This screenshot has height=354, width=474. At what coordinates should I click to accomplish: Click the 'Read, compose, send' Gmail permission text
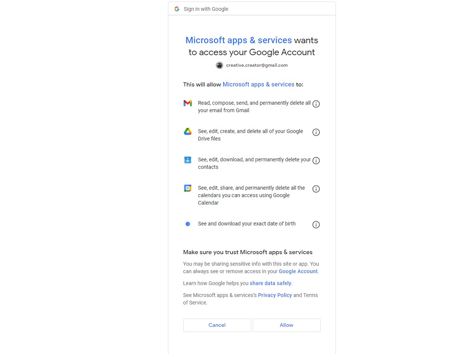(254, 107)
